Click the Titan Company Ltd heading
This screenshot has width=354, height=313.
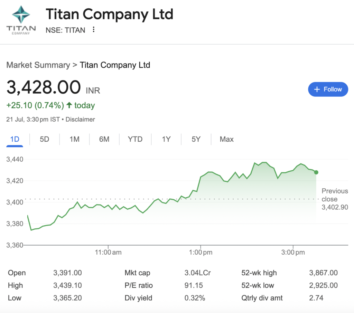110,14
